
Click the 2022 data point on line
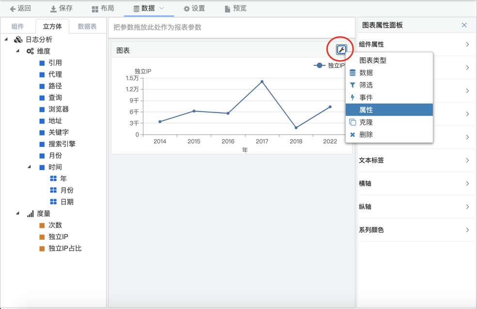(330, 107)
